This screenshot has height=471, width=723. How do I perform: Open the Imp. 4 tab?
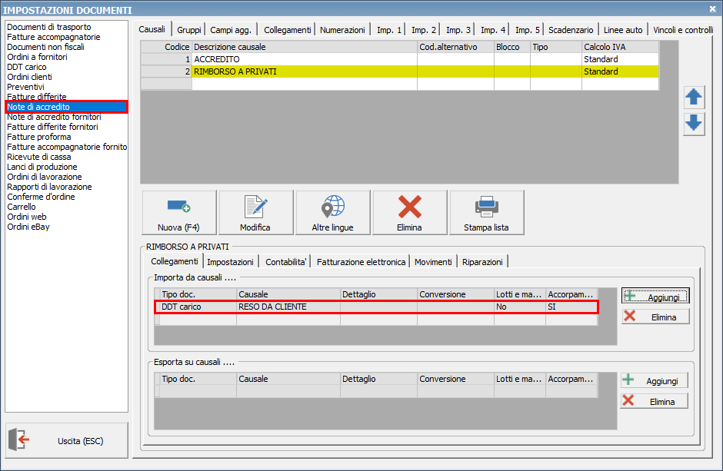[493, 30]
